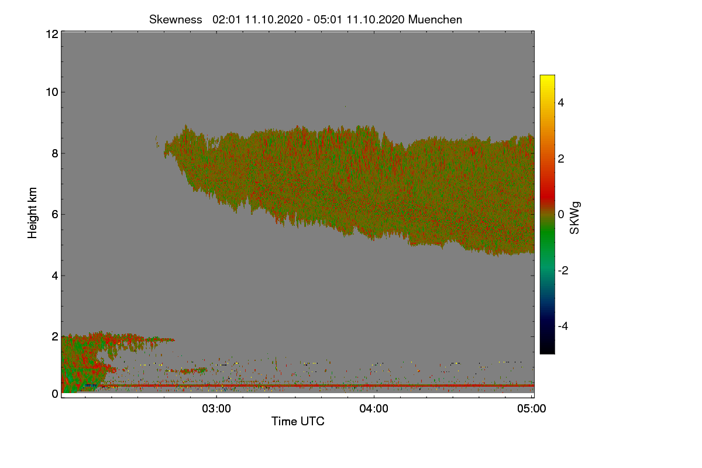Click the 4 height axis label
The width and height of the screenshot is (702, 468).
click(54, 276)
